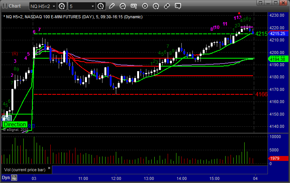Click the Chart window grip icon
This screenshot has width=290, height=183.
5,6
